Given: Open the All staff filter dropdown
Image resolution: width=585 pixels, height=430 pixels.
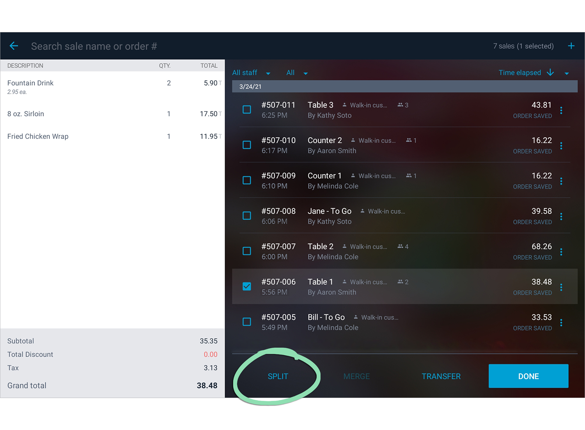Looking at the screenshot, I should (251, 73).
